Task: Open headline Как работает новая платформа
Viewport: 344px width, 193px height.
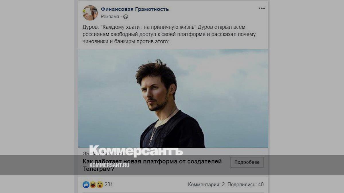Action: [x=152, y=165]
